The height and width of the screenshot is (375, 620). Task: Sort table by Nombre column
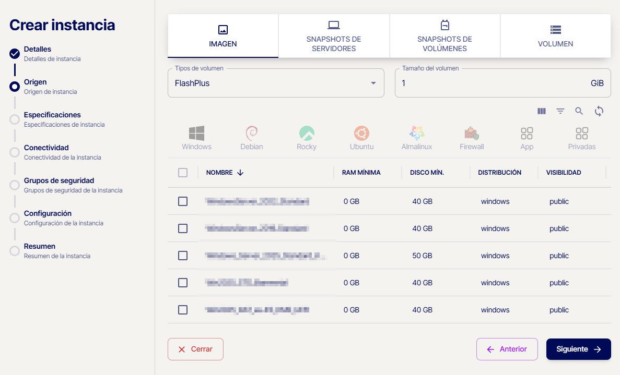225,173
